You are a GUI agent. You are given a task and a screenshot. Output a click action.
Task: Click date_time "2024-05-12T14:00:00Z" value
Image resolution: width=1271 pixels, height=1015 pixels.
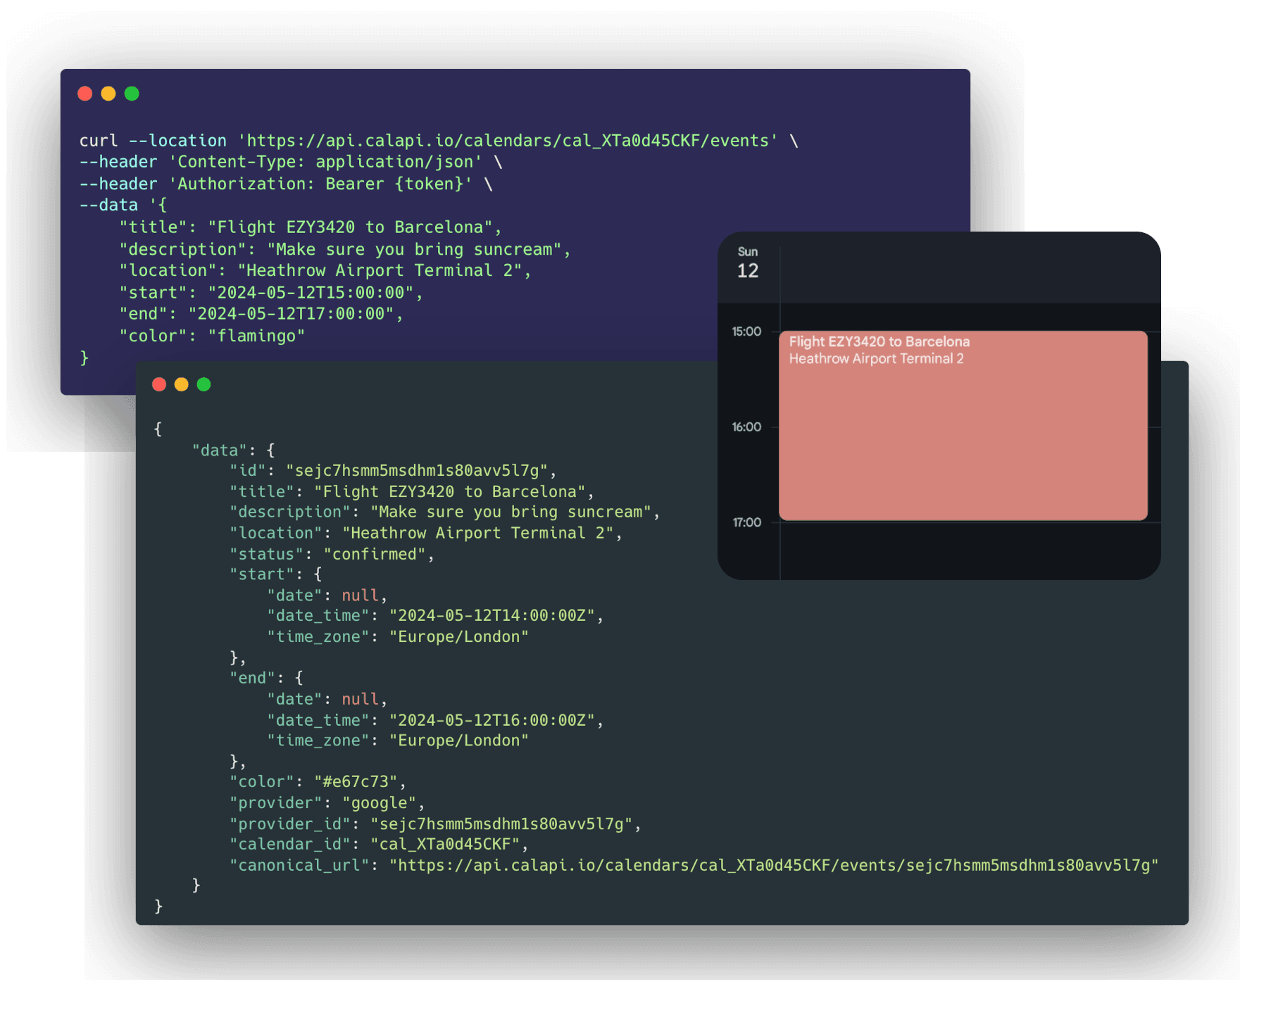click(492, 616)
